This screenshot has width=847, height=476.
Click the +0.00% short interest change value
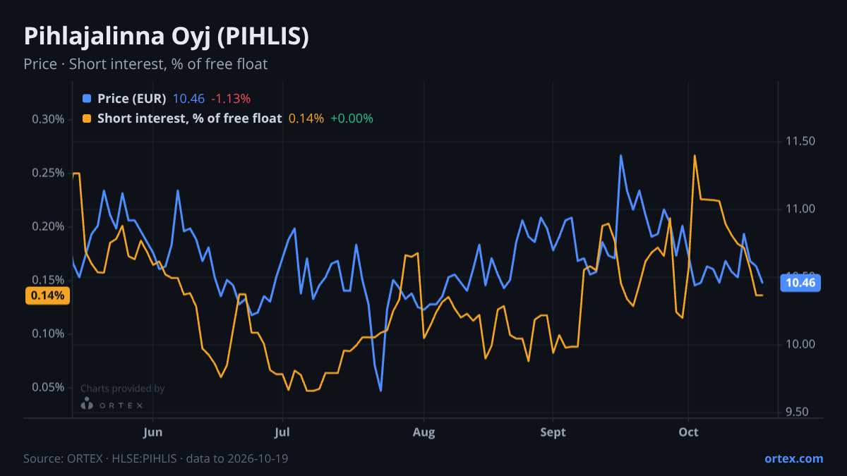pos(352,118)
